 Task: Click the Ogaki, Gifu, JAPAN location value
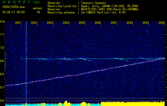tap(110, 6)
